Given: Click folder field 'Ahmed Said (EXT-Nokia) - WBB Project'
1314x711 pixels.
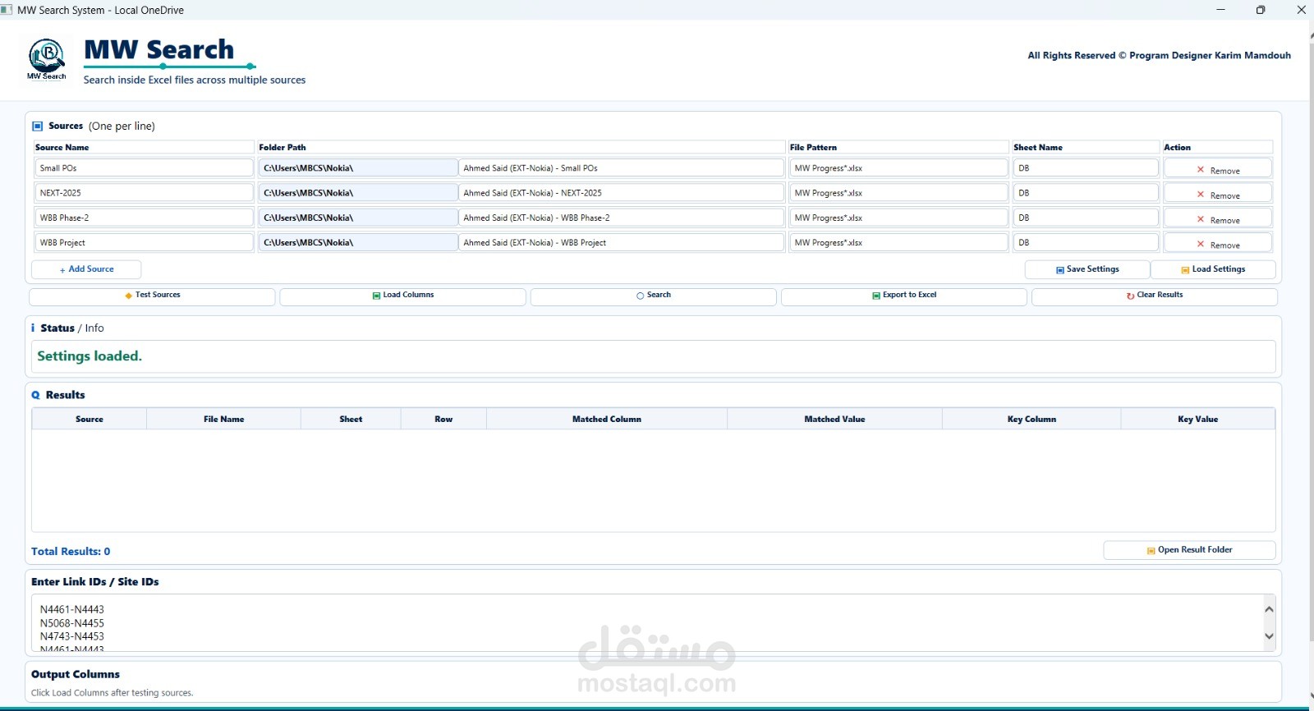Looking at the screenshot, I should (621, 243).
